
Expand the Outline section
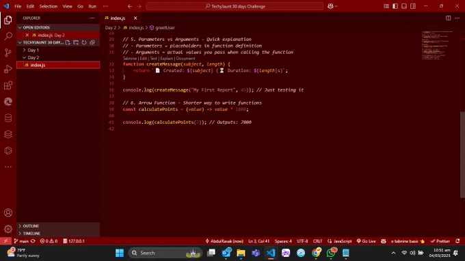58,225
